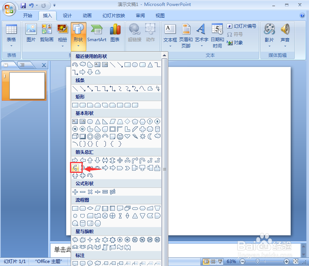Pick the diamond shape in basic shapes

(x=128, y=121)
